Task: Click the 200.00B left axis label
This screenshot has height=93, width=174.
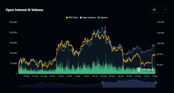Action: (x=13, y=33)
